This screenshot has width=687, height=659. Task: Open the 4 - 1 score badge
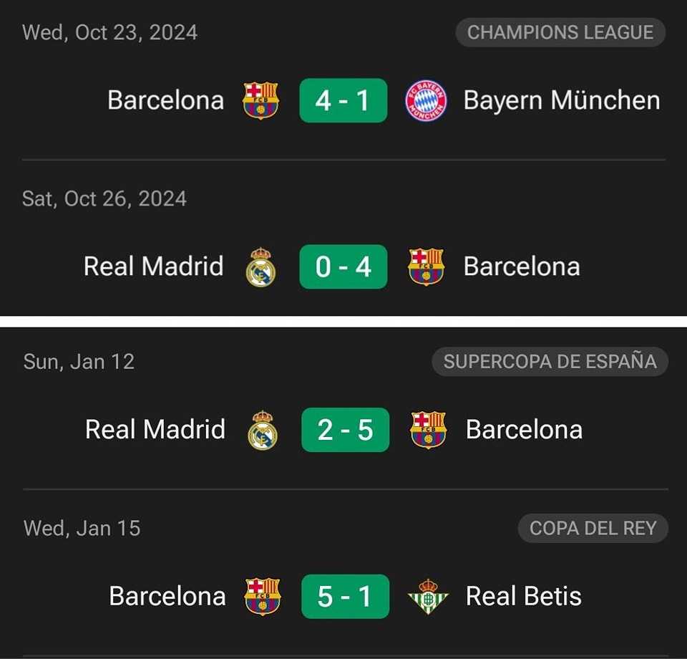click(343, 100)
